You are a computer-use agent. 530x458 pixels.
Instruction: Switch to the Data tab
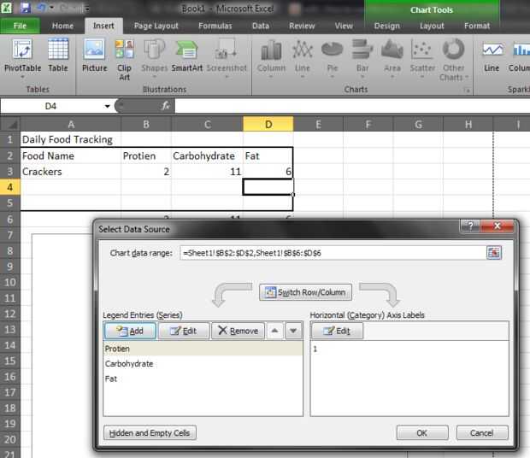pyautogui.click(x=261, y=26)
